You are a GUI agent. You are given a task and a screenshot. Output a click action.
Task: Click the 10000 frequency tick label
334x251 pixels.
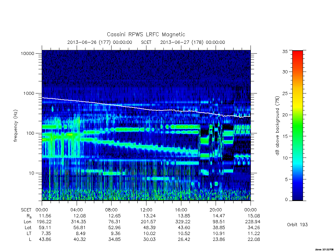tap(27, 54)
